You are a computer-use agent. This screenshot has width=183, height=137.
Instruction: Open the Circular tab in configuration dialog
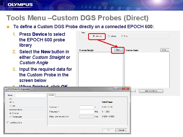click(x=51, y=95)
